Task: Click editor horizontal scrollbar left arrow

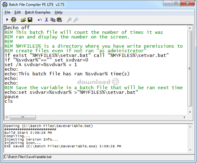Action: point(7,117)
